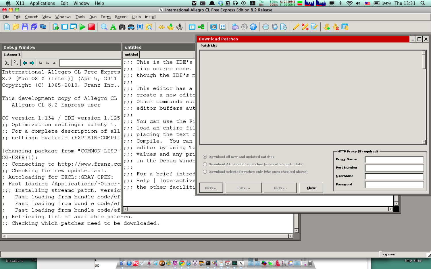Open help with the blue question mark icon
The height and width of the screenshot is (269, 431).
point(253,27)
